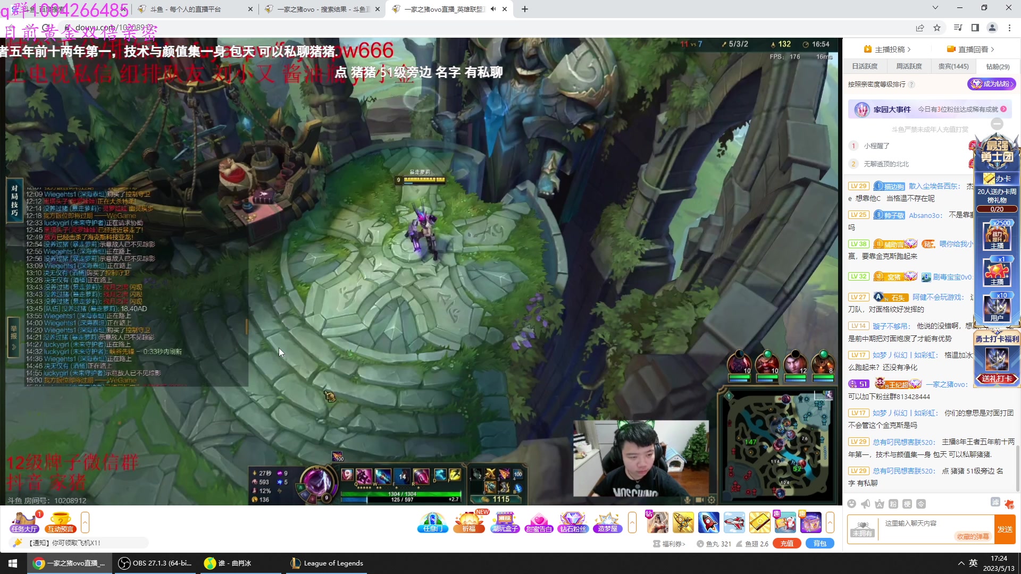The height and width of the screenshot is (574, 1021).
Task: Open the 甜蜜告白 heart icon
Action: 539,522
